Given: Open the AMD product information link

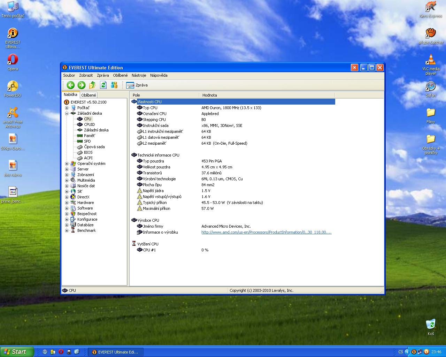Looking at the screenshot, I should click(266, 232).
